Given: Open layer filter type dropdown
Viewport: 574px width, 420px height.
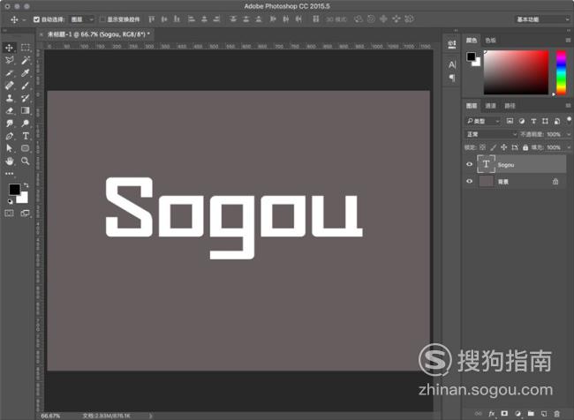Looking at the screenshot, I should tap(483, 121).
